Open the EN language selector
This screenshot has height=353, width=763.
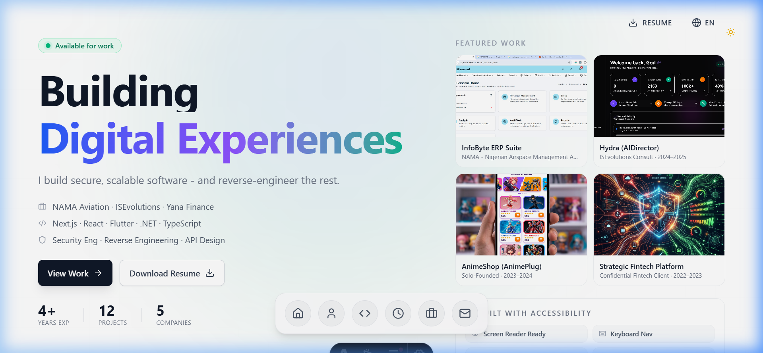[x=703, y=23]
